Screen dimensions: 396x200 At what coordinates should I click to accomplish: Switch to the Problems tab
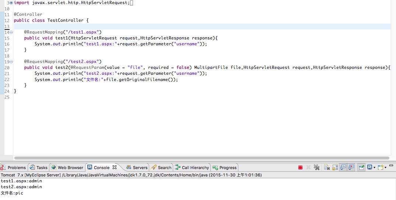13,168
